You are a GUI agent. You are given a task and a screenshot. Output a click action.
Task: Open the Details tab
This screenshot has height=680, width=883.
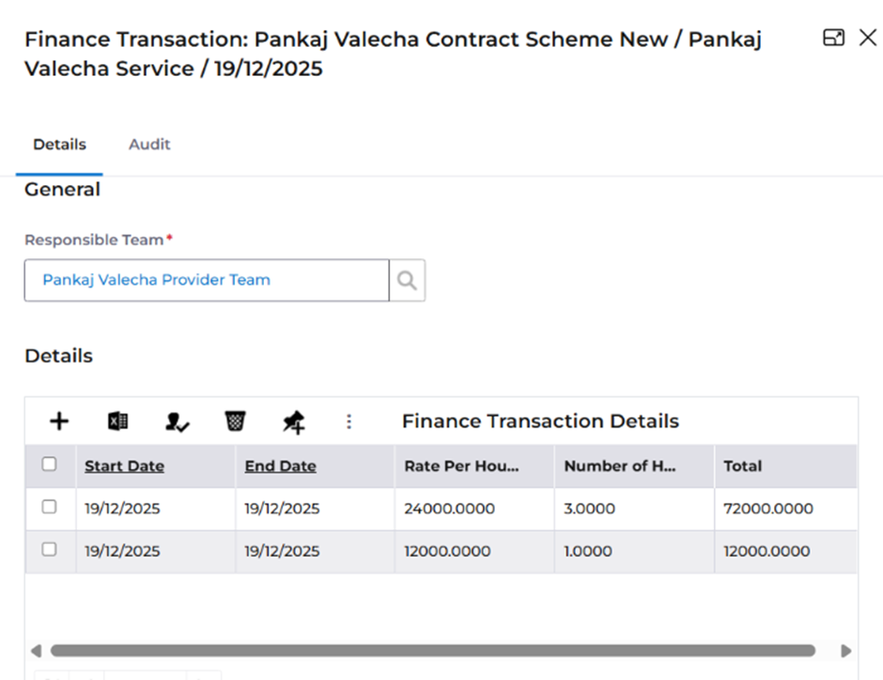[59, 145]
